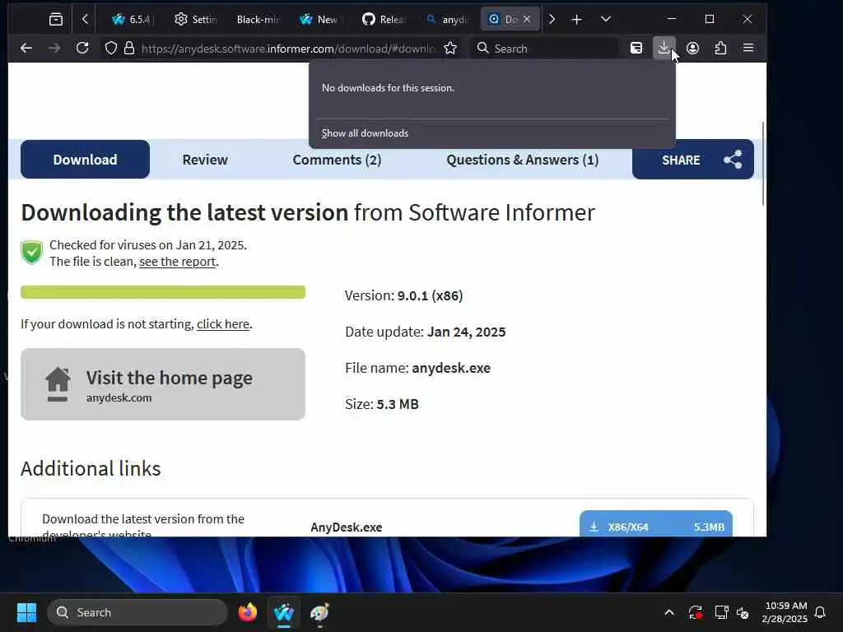Click the URL address bar
The image size is (843, 632).
coord(287,49)
